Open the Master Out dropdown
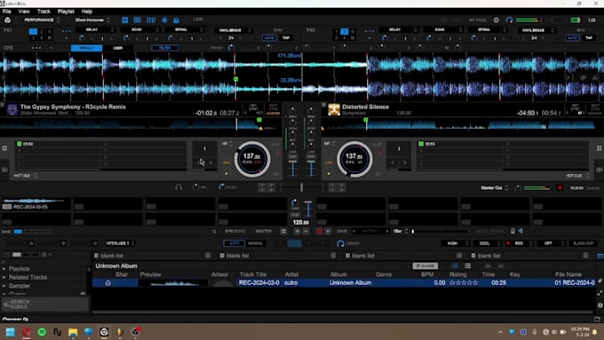This screenshot has width=604, height=340. click(494, 188)
